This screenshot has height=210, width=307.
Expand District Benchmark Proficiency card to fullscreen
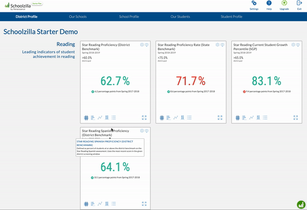pyautogui.click(x=144, y=118)
